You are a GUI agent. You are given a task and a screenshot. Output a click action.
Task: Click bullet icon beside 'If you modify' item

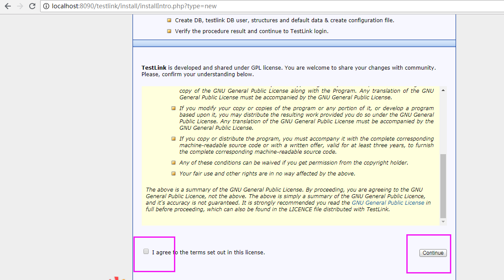point(174,108)
